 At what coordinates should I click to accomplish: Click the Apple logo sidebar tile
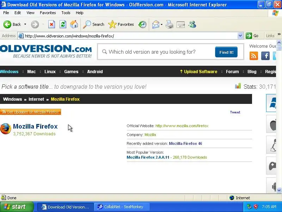tap(271, 124)
